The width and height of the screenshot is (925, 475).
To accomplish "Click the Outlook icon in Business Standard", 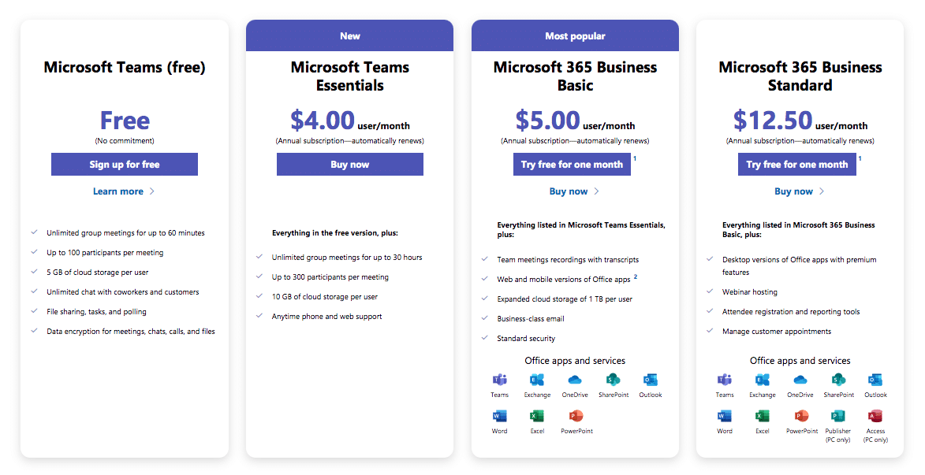I will [875, 380].
